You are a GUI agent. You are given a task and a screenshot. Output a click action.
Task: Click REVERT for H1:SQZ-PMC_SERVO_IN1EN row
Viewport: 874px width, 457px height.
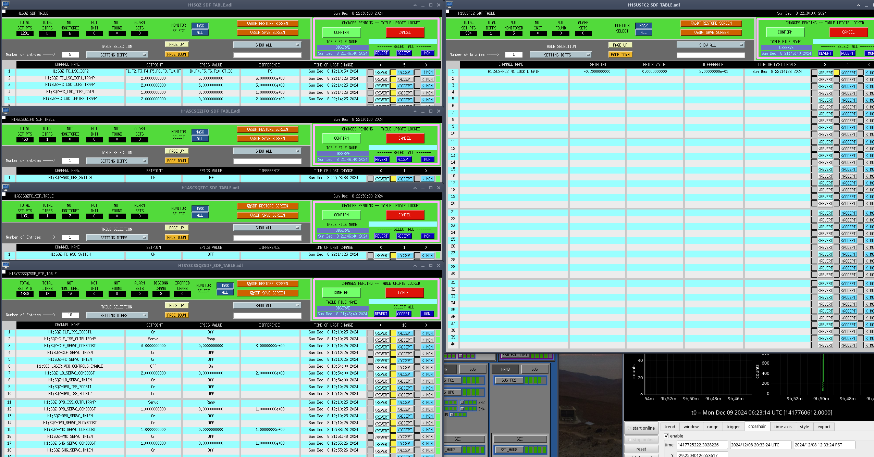point(382,436)
